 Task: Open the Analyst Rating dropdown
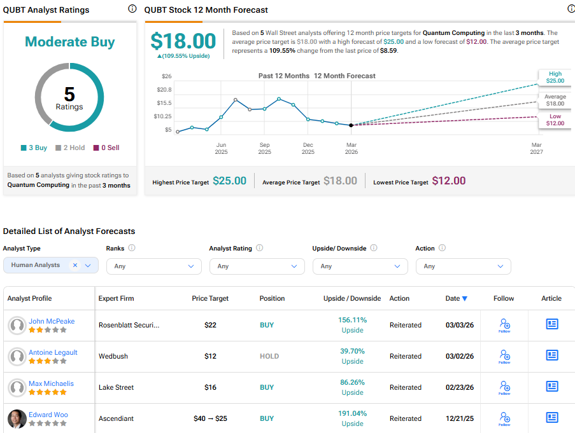[x=257, y=266]
